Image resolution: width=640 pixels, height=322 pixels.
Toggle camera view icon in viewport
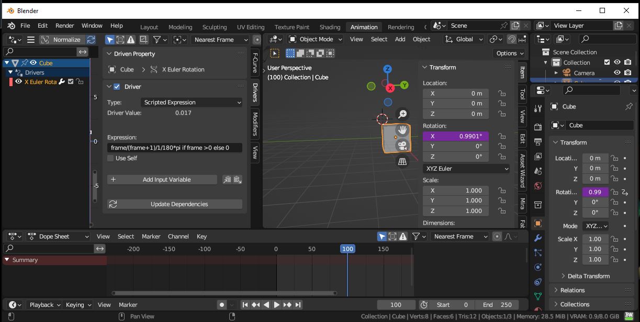tap(402, 146)
